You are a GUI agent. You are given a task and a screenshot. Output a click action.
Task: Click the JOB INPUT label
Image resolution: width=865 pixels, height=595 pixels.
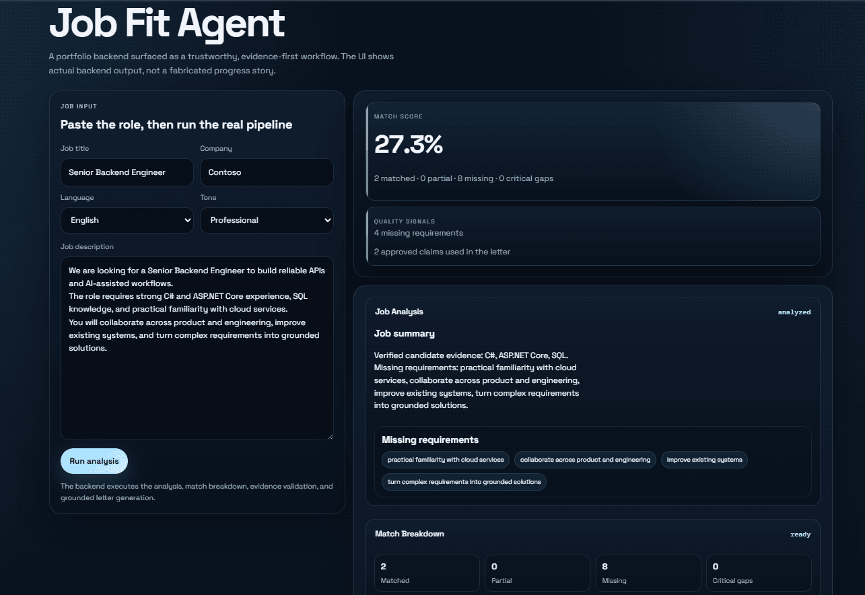click(79, 106)
